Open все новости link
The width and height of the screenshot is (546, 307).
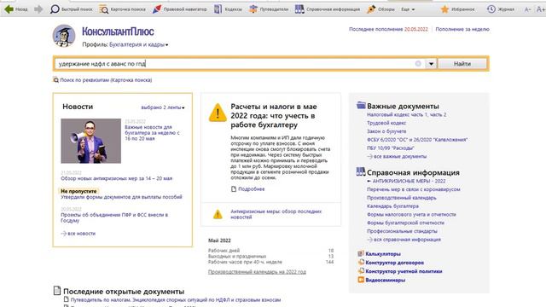click(81, 234)
